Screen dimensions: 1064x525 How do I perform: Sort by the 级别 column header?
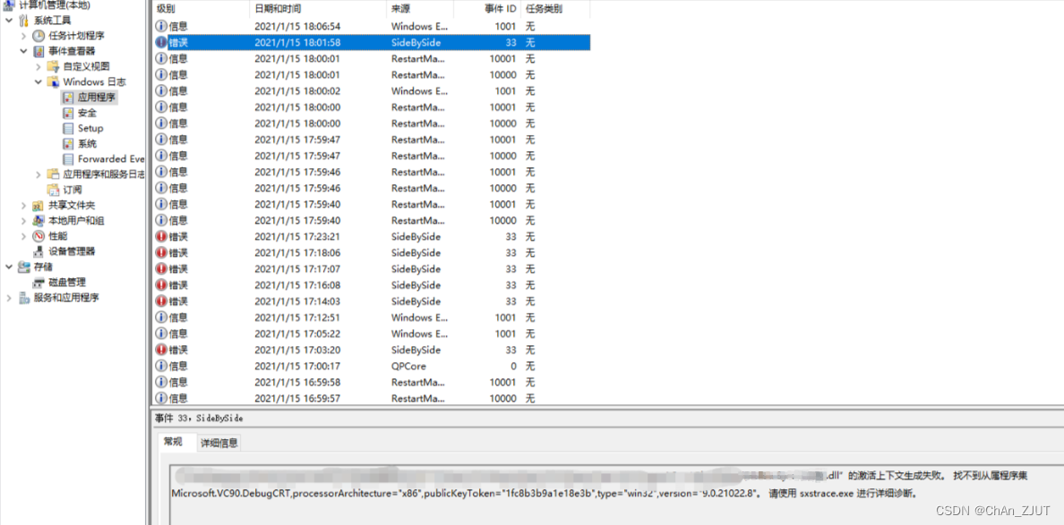click(x=201, y=9)
